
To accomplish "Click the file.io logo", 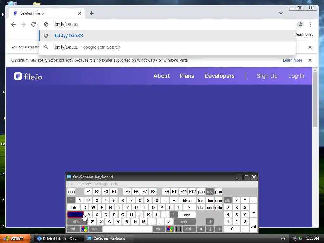I will (x=28, y=77).
